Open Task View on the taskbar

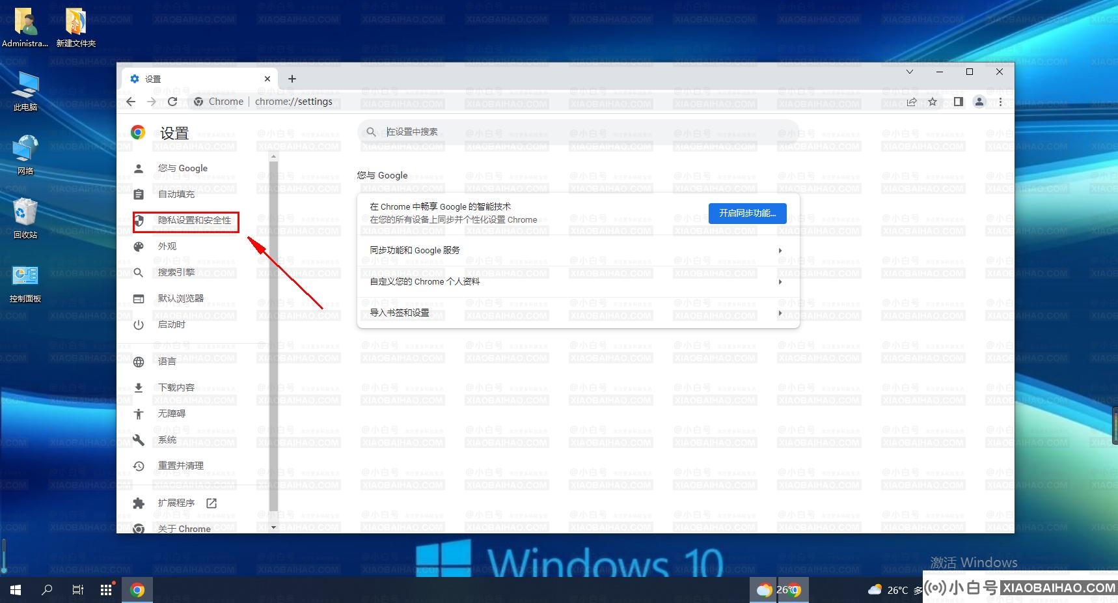click(77, 590)
